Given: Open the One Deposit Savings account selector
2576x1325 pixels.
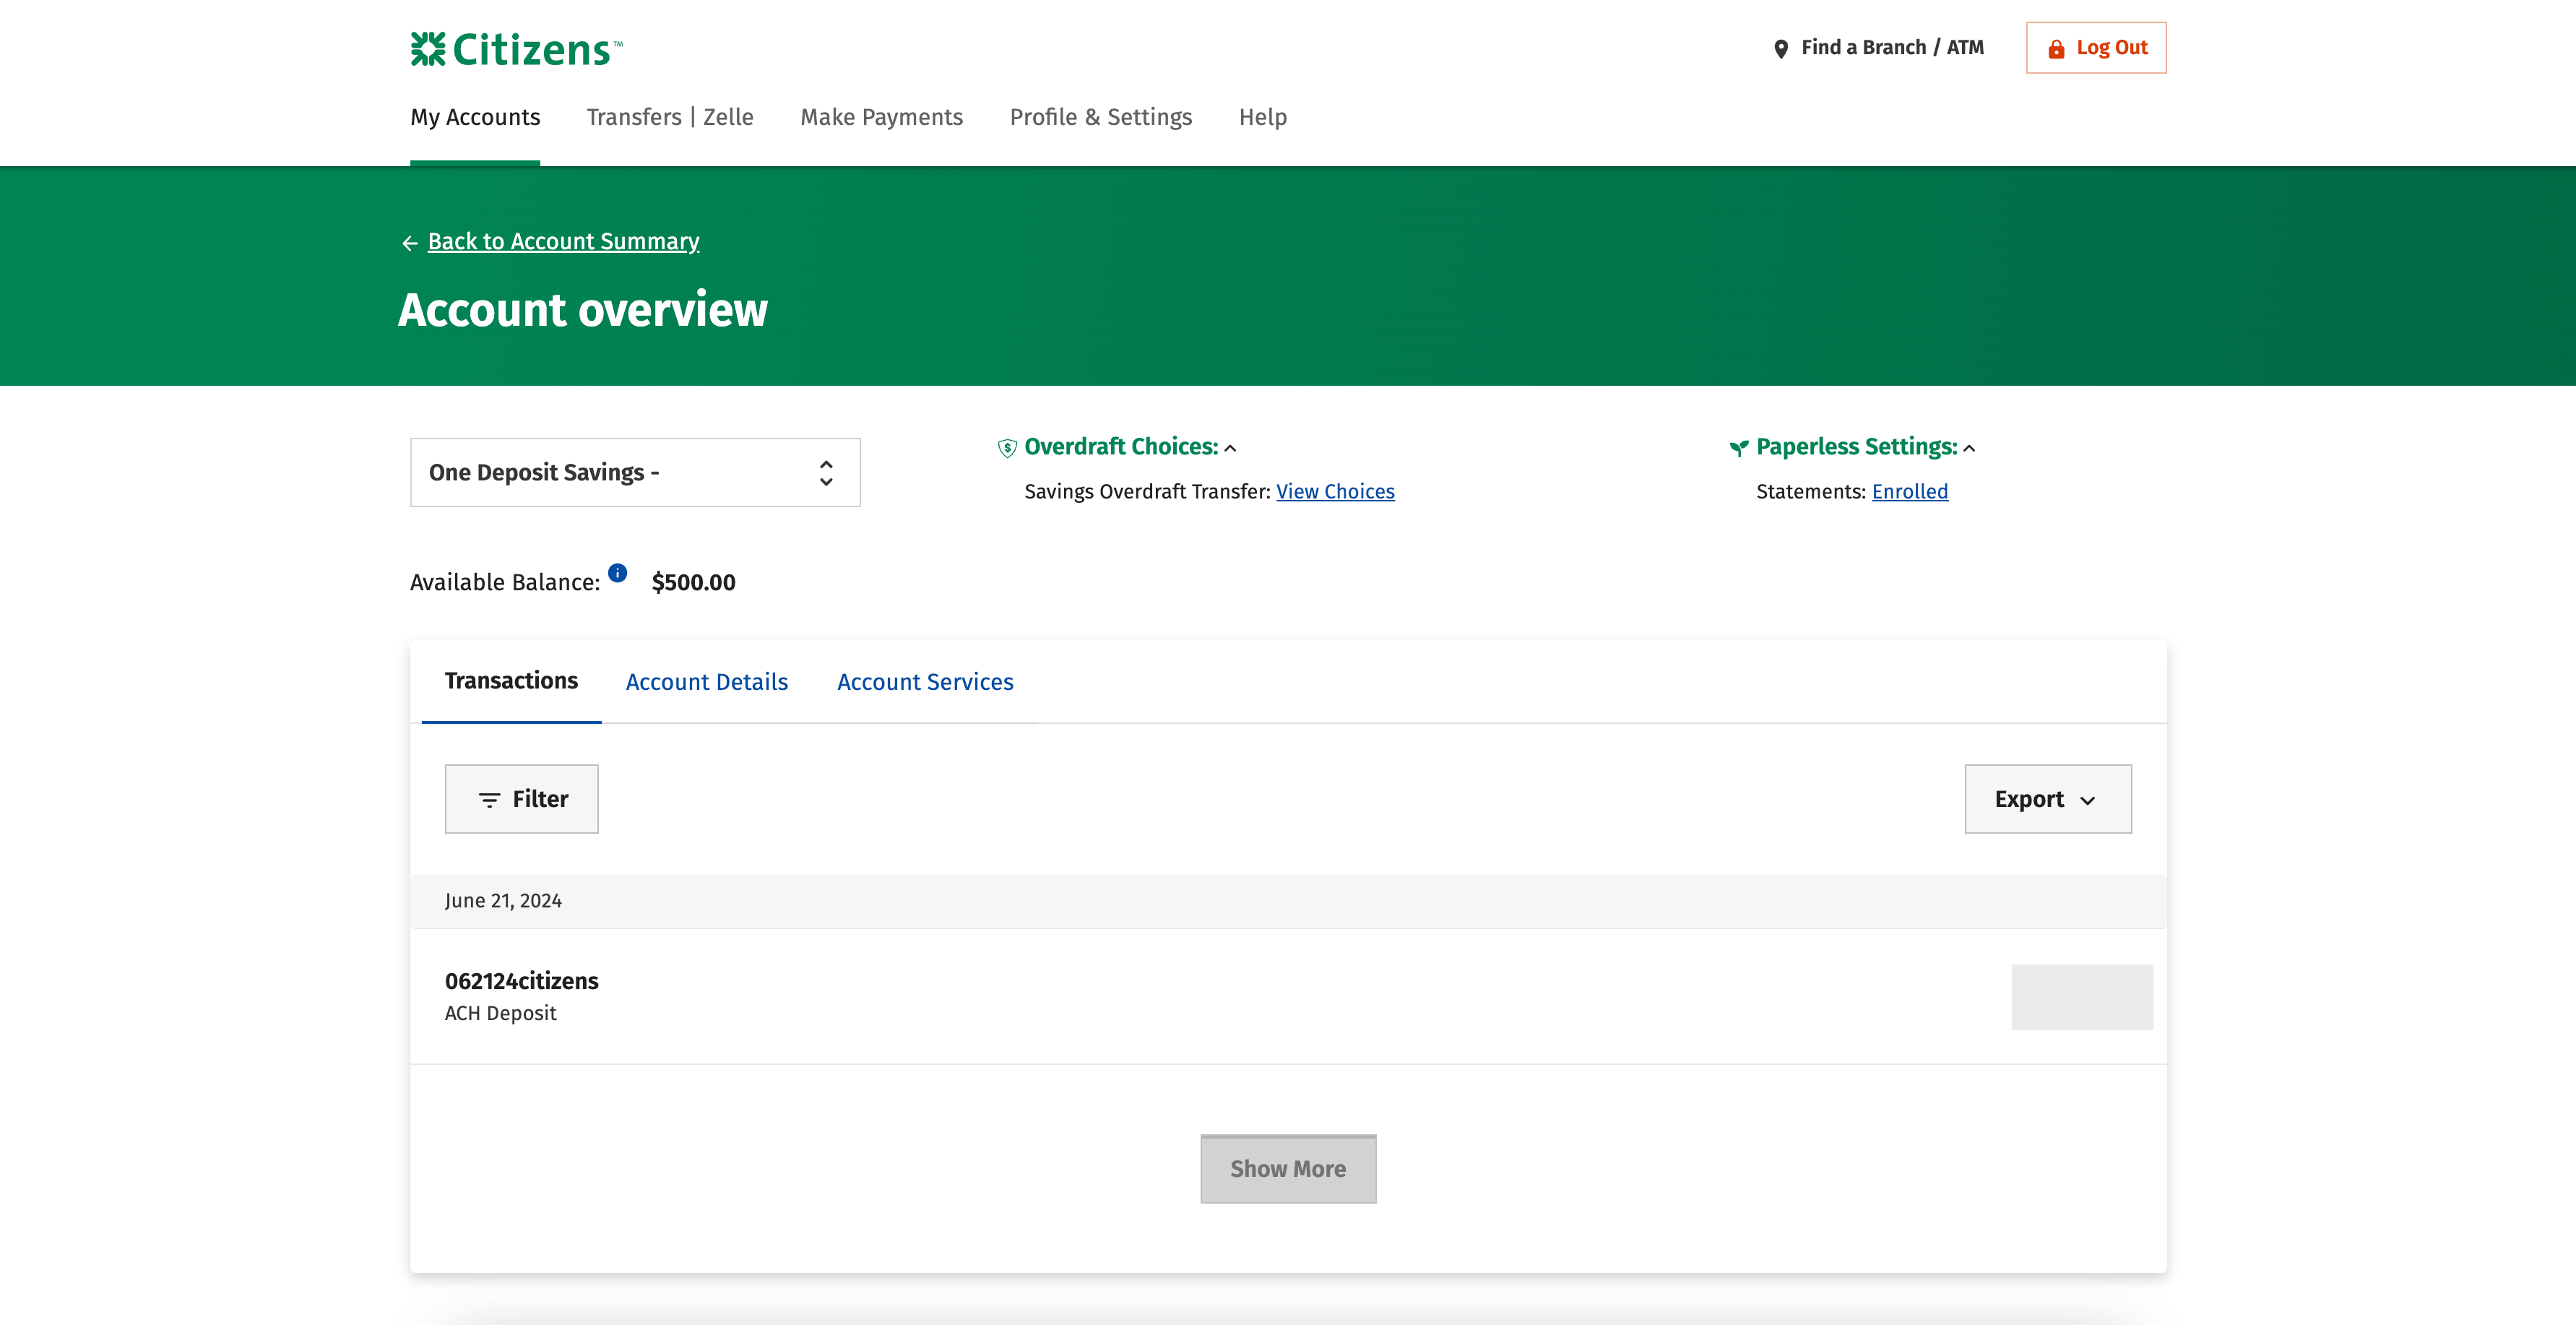Looking at the screenshot, I should [x=635, y=472].
